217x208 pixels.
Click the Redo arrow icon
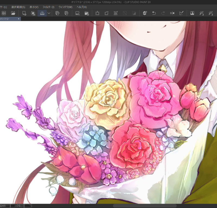(163, 13)
